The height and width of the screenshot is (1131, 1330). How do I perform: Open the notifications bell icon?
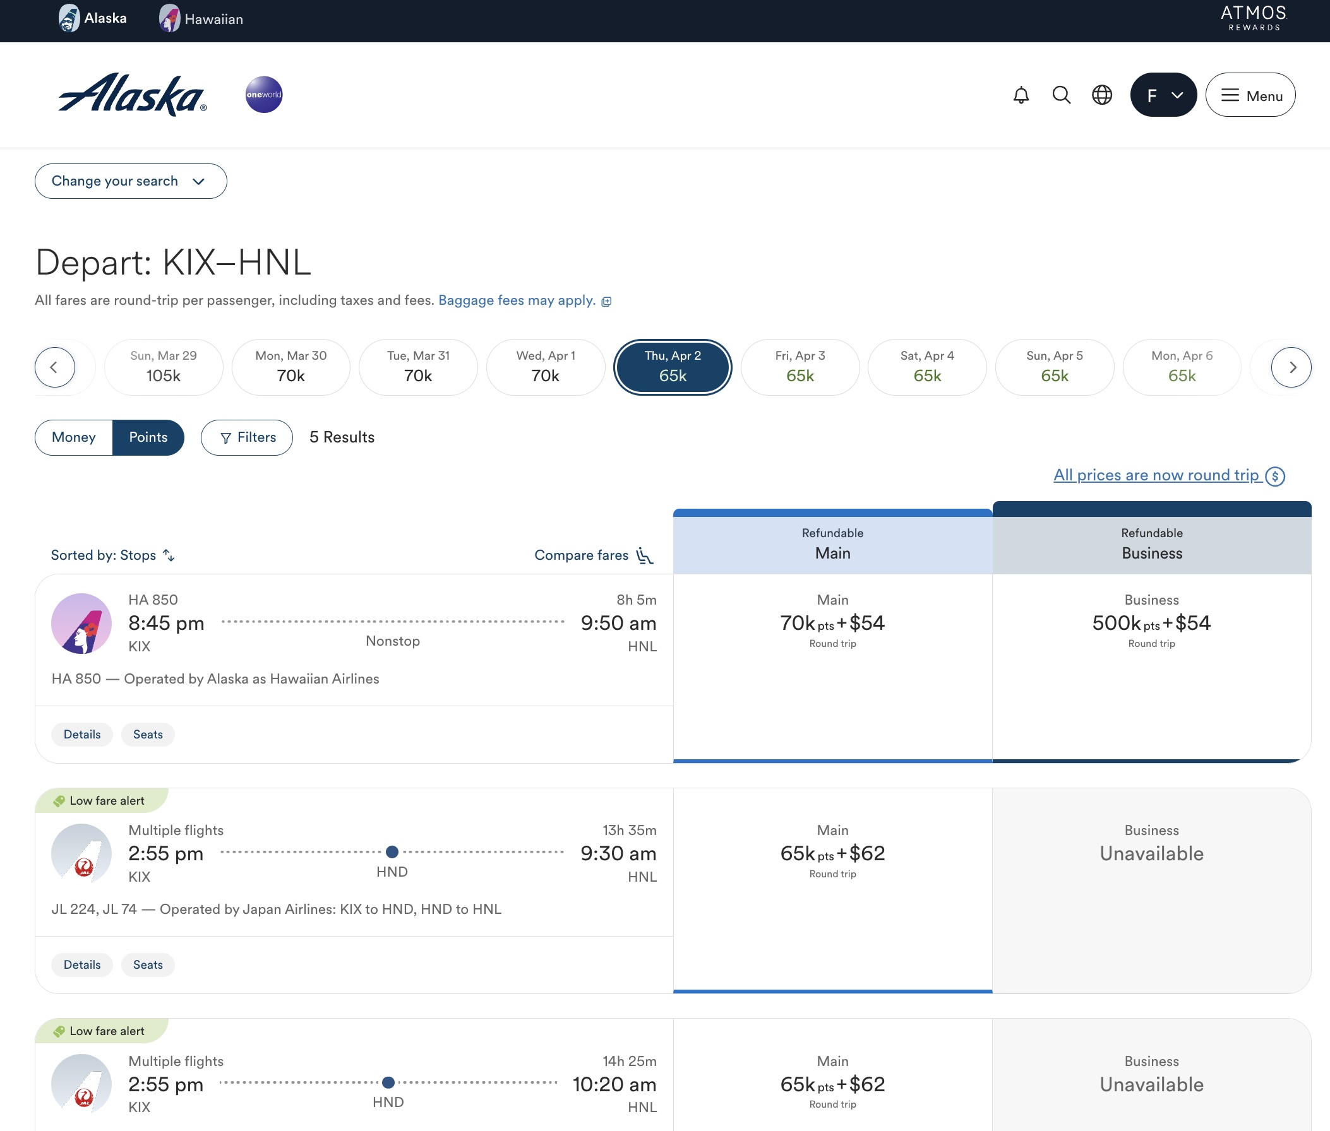(x=1021, y=95)
